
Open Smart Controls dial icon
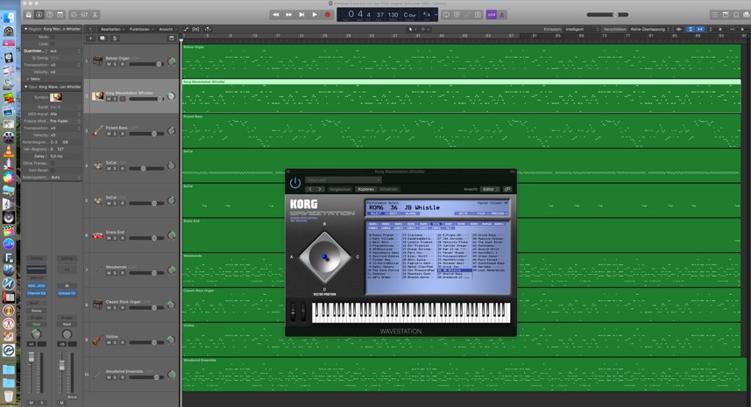tap(74, 15)
